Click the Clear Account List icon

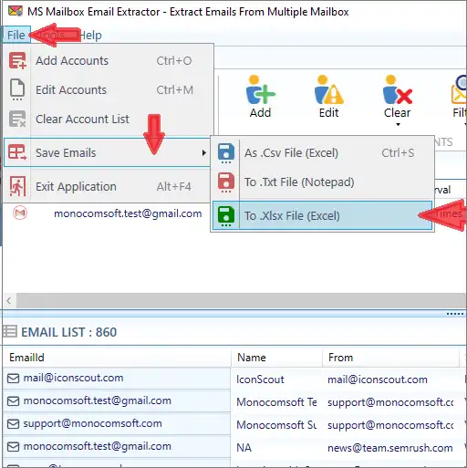coord(17,119)
